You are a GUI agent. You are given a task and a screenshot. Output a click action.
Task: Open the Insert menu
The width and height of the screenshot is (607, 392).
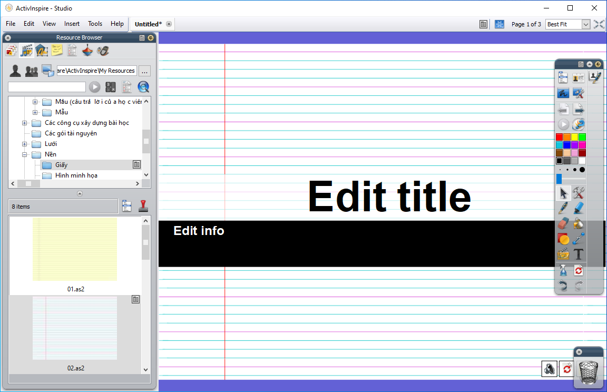pos(72,24)
